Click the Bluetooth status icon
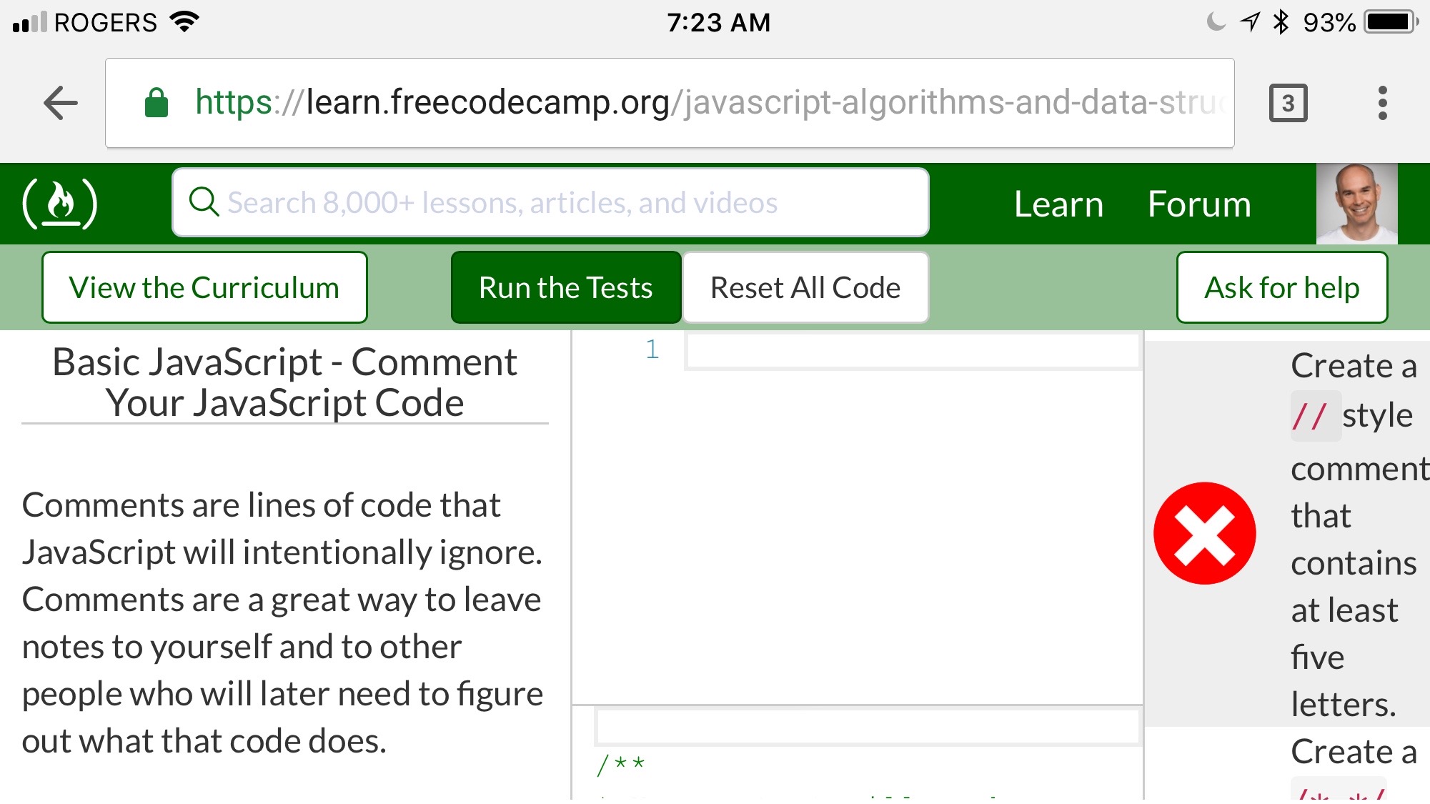This screenshot has width=1430, height=804. (x=1282, y=21)
